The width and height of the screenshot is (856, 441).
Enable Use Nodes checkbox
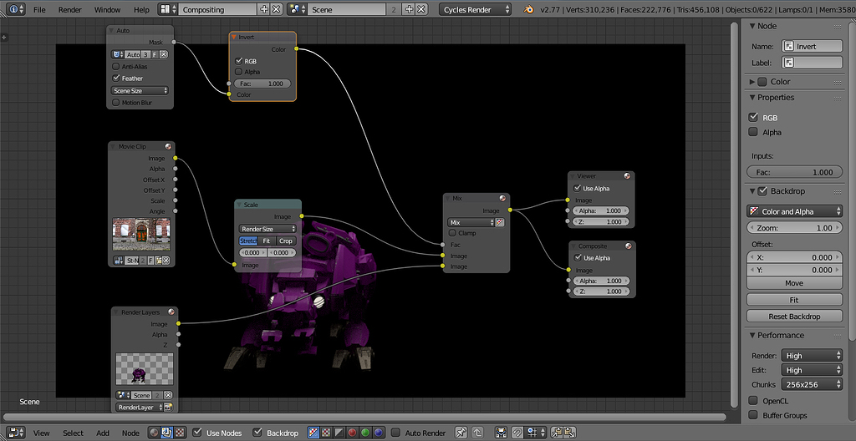[x=197, y=433]
